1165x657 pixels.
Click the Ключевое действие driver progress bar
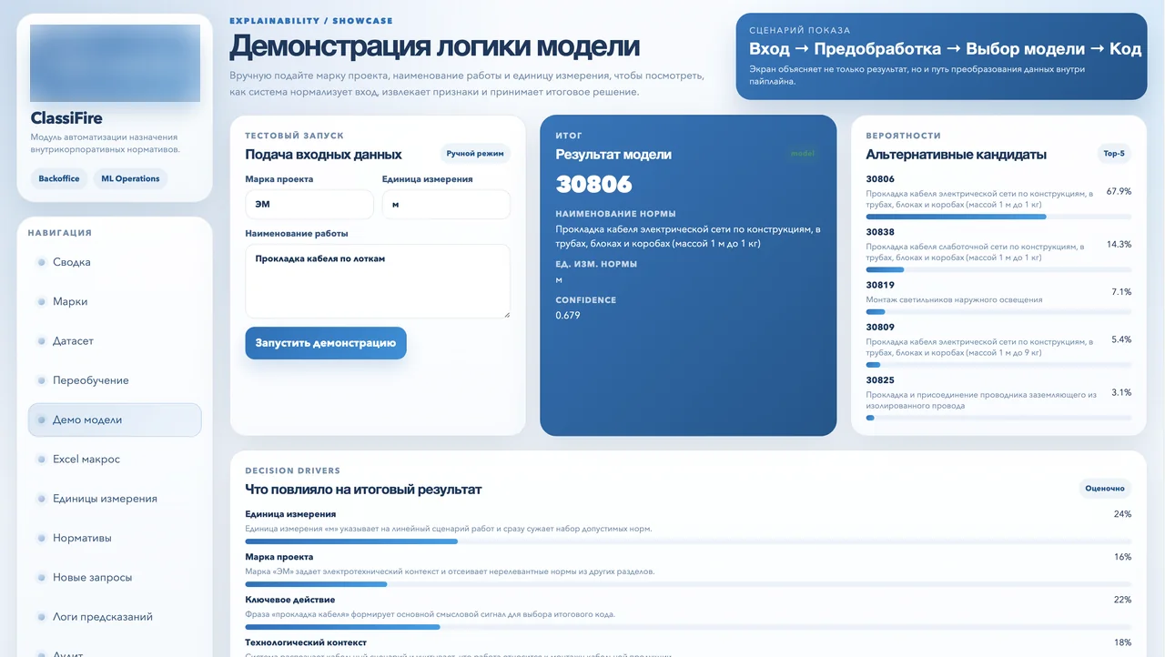click(688, 627)
